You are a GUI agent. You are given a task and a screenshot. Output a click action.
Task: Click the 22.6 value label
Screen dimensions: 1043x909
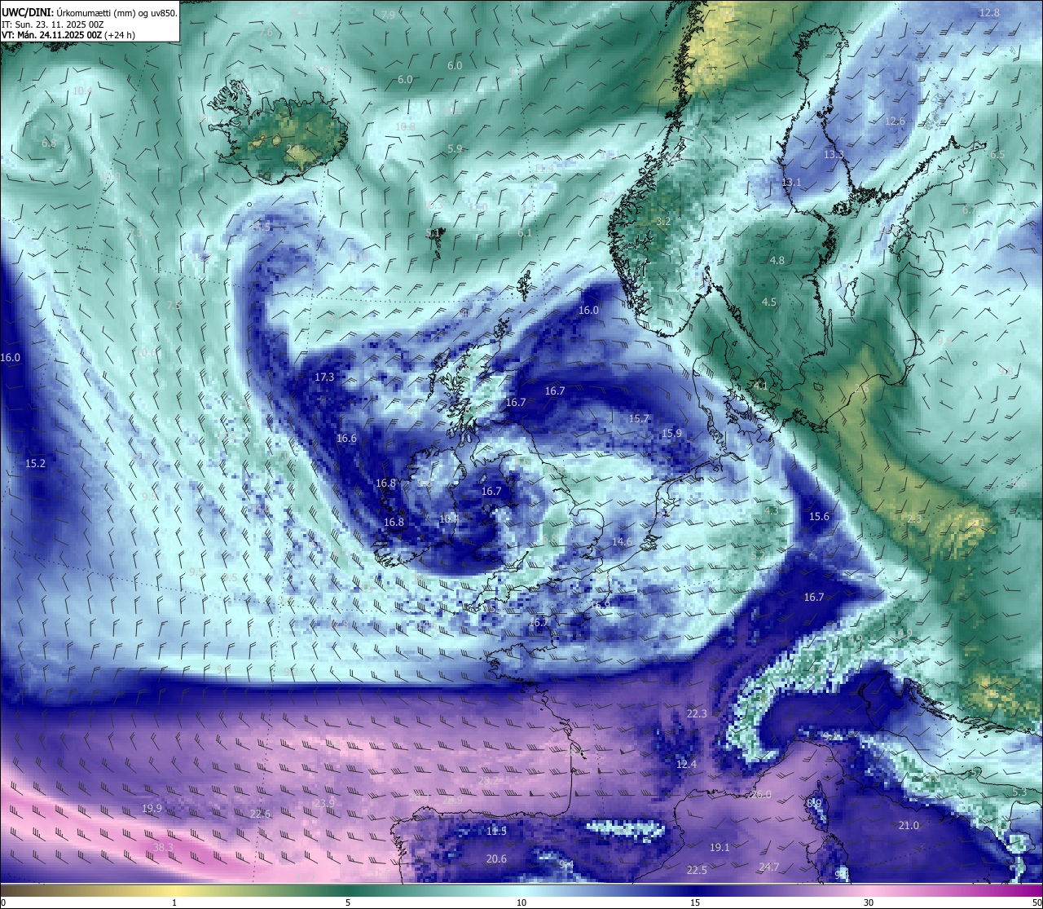pyautogui.click(x=260, y=814)
